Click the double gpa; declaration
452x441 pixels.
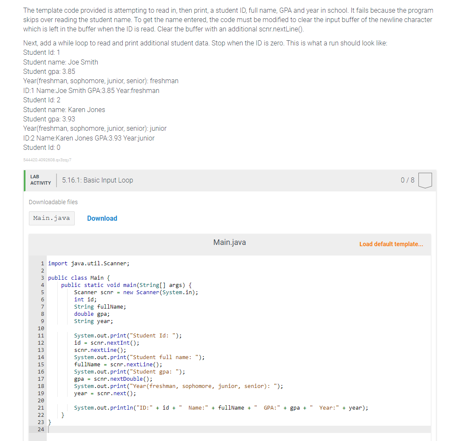92,314
